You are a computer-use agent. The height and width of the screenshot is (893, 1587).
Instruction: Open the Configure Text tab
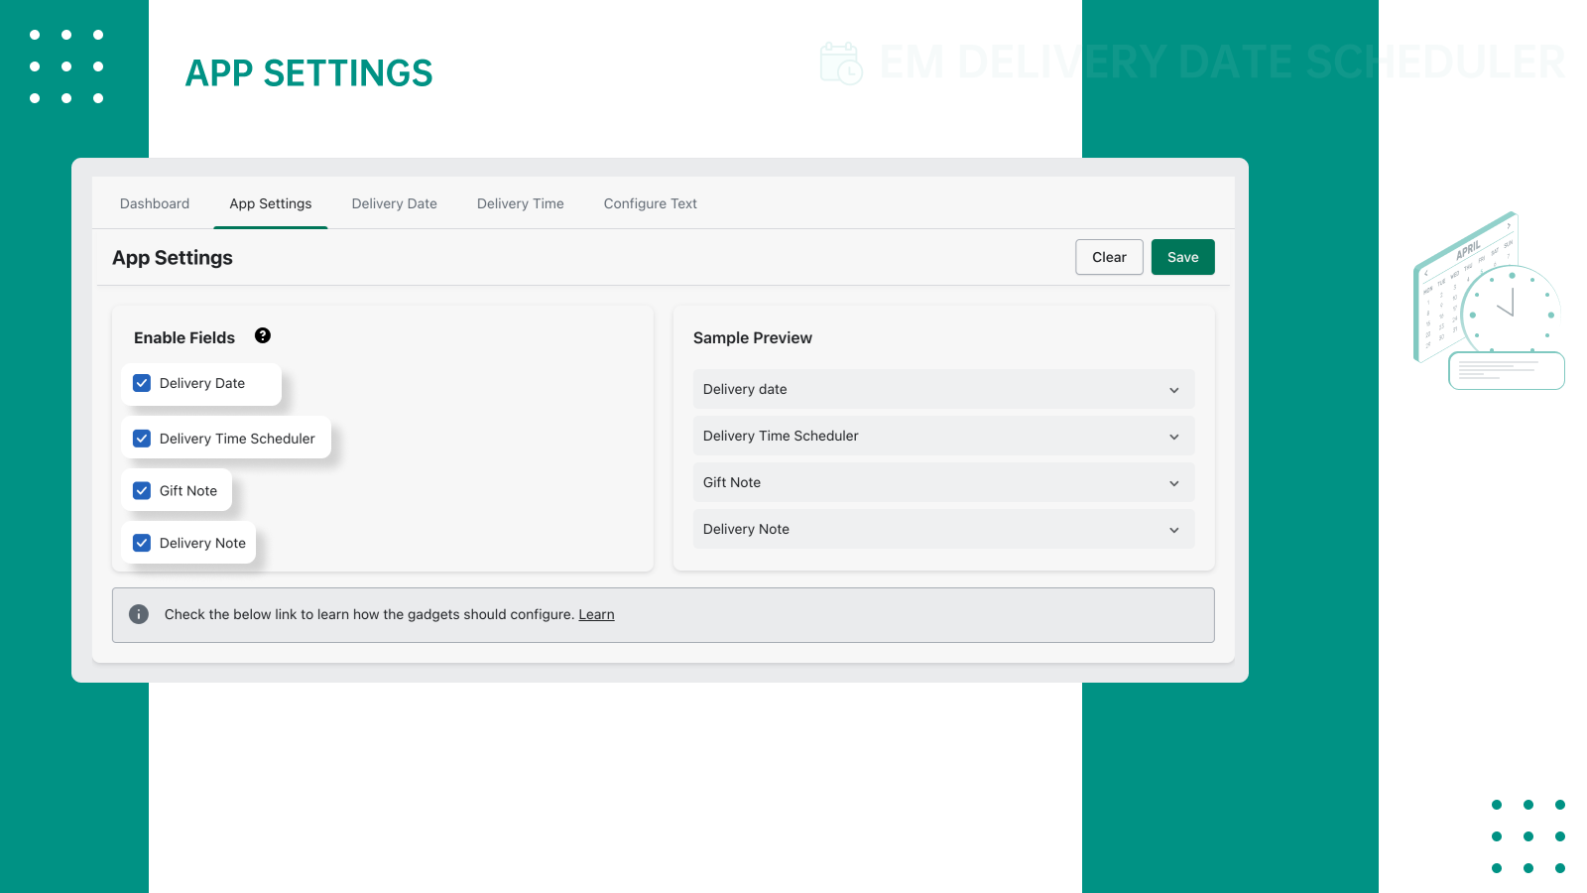click(650, 203)
